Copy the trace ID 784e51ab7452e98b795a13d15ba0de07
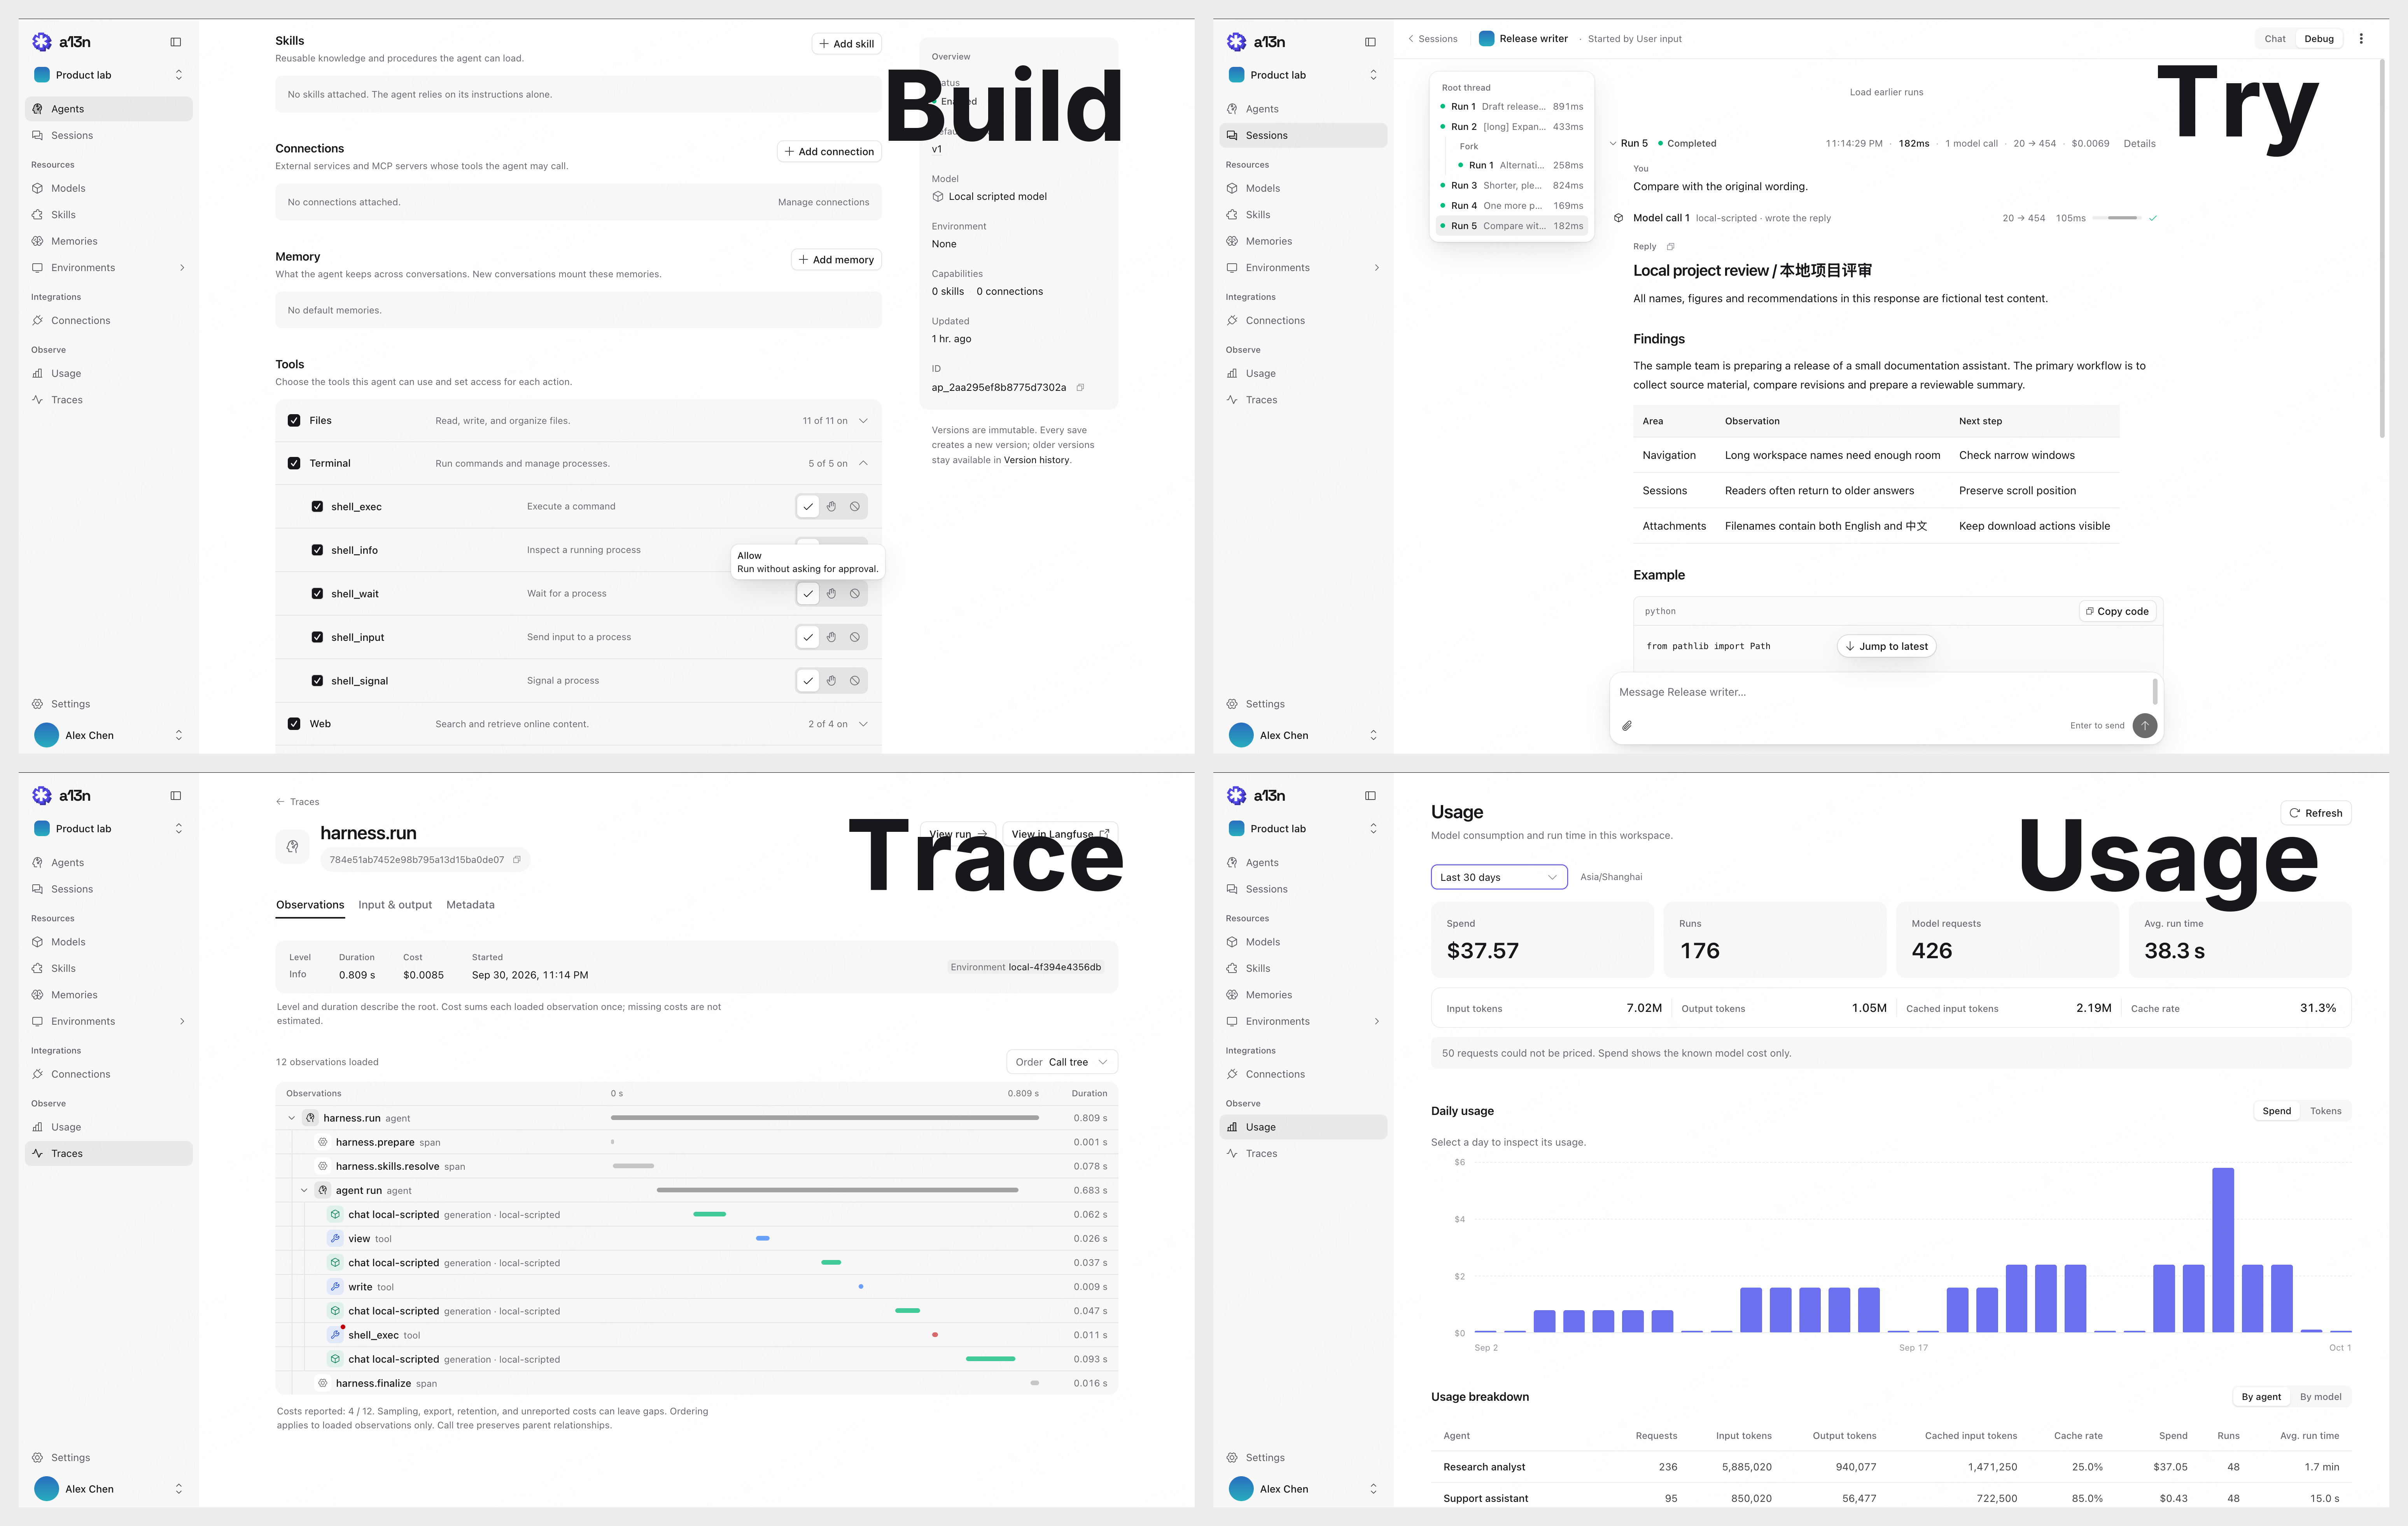The height and width of the screenshot is (1526, 2408). [x=517, y=860]
